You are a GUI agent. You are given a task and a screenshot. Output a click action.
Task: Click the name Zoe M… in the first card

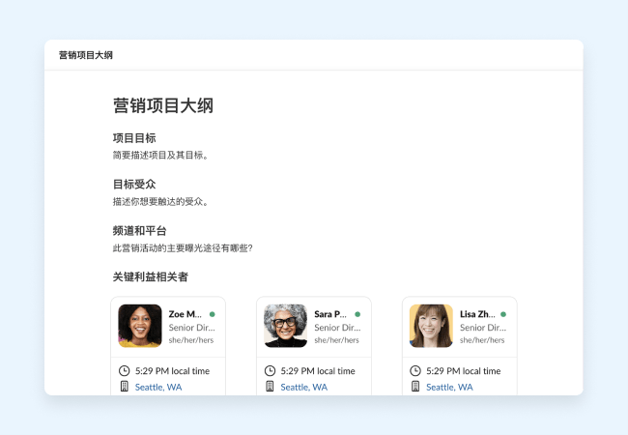coord(186,314)
